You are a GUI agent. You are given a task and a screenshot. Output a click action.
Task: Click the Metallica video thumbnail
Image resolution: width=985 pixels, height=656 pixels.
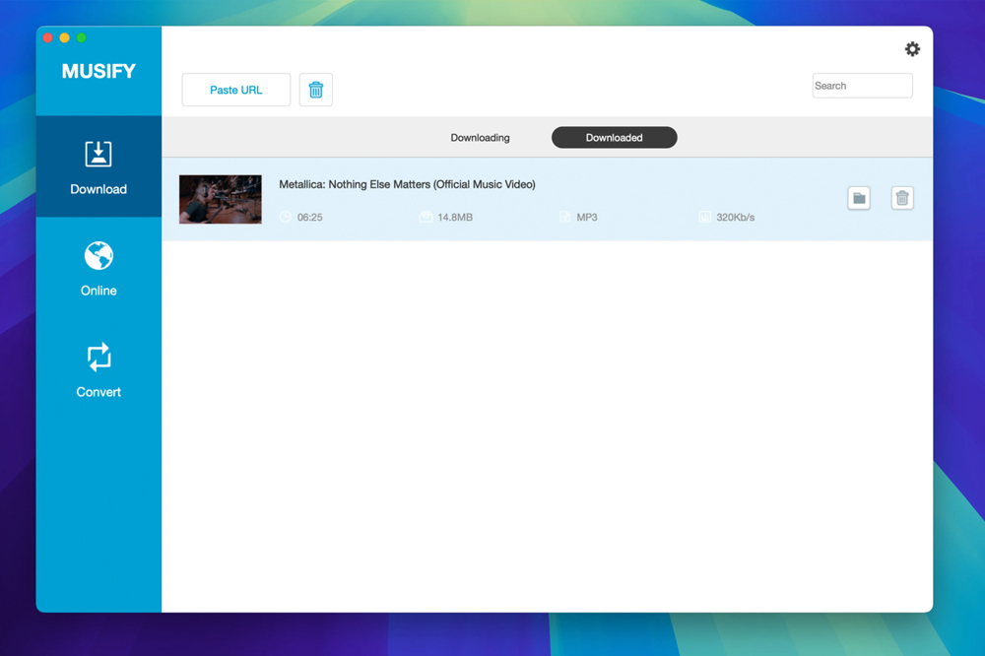point(221,199)
